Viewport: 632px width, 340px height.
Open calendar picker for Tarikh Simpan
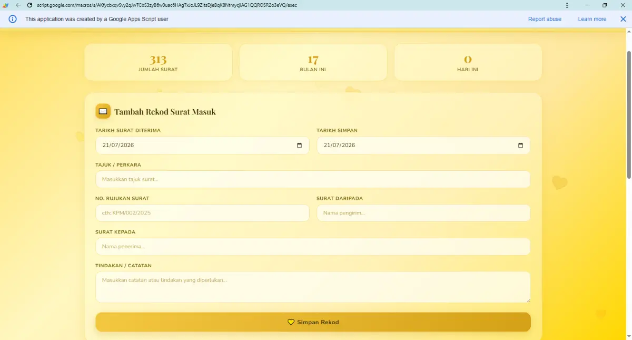pos(521,145)
